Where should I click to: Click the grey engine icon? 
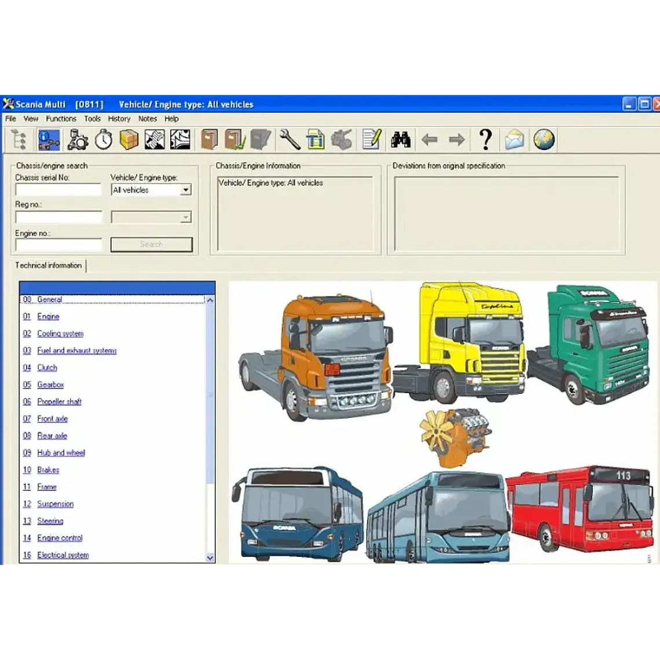[342, 140]
